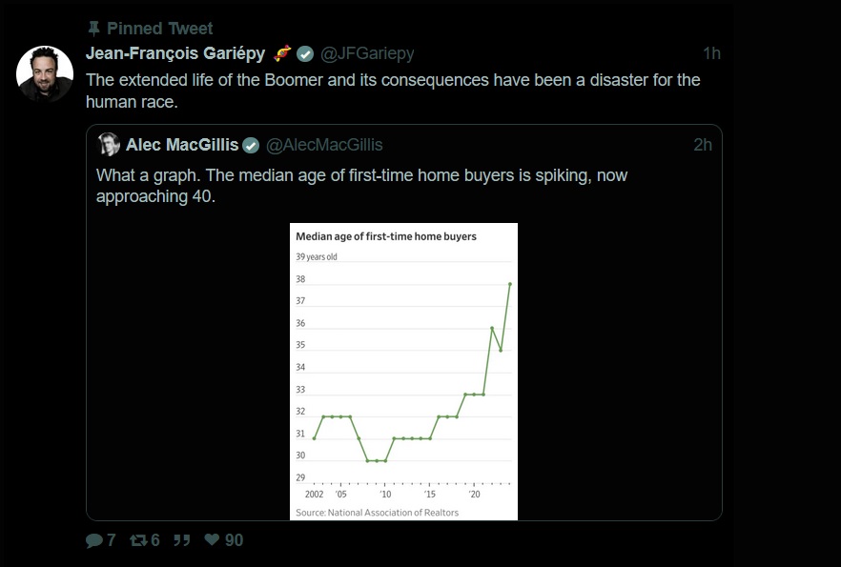
Task: Click the pushpin icon beside Pinned Tweet
Action: (93, 29)
